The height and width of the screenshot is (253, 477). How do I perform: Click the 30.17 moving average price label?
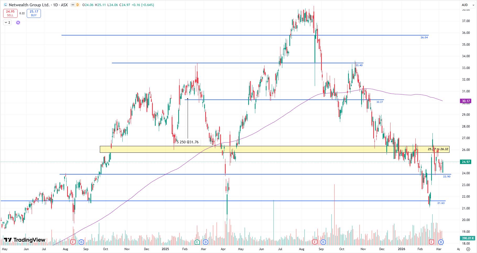(x=466, y=101)
